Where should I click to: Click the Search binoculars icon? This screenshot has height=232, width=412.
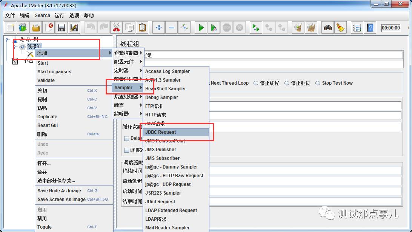[327, 28]
